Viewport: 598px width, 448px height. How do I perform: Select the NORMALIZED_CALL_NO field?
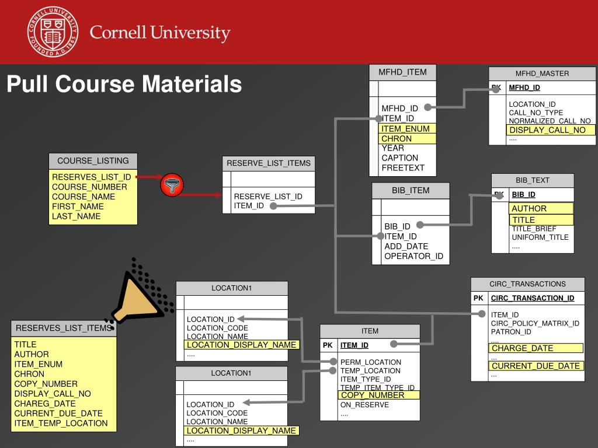550,121
